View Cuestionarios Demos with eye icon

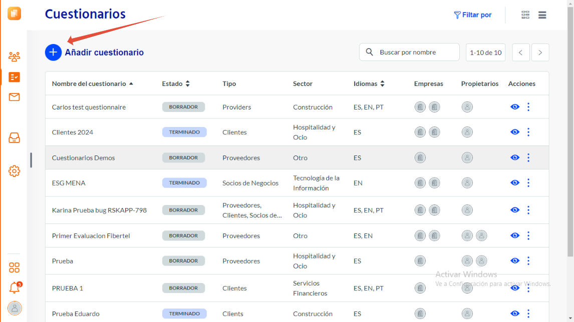coord(515,157)
